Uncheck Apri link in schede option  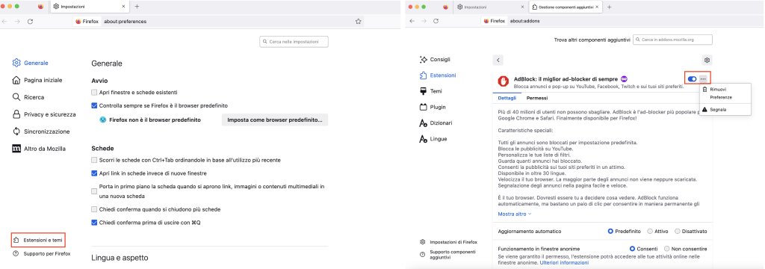tap(94, 173)
